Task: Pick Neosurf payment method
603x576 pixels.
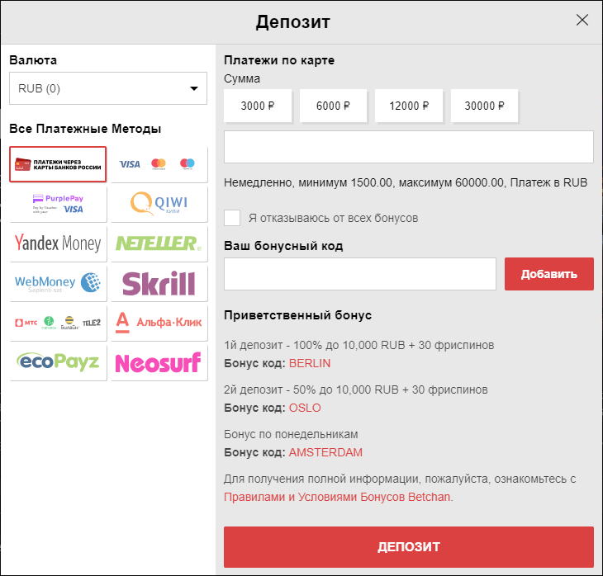Action: coord(159,362)
